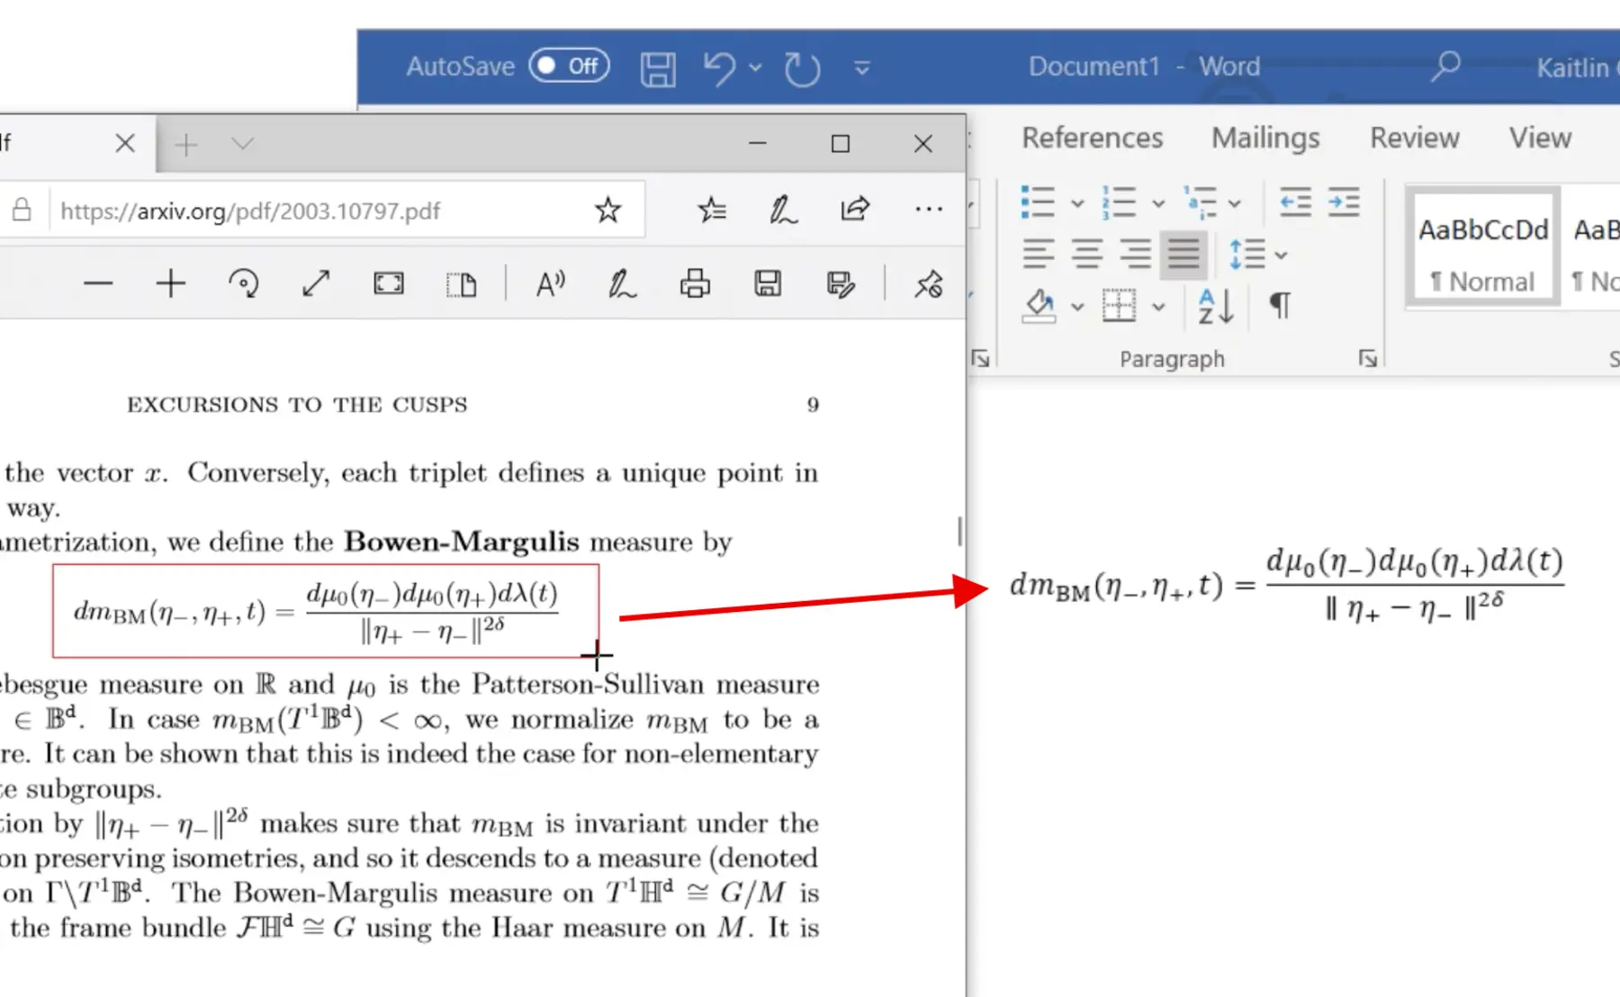Click the Save icon in Word title bar

658,68
